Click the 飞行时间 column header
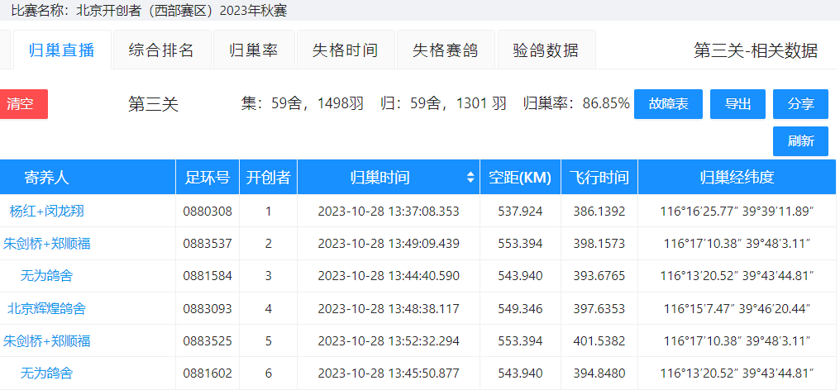Viewport: 840px width, 390px height. click(x=599, y=178)
